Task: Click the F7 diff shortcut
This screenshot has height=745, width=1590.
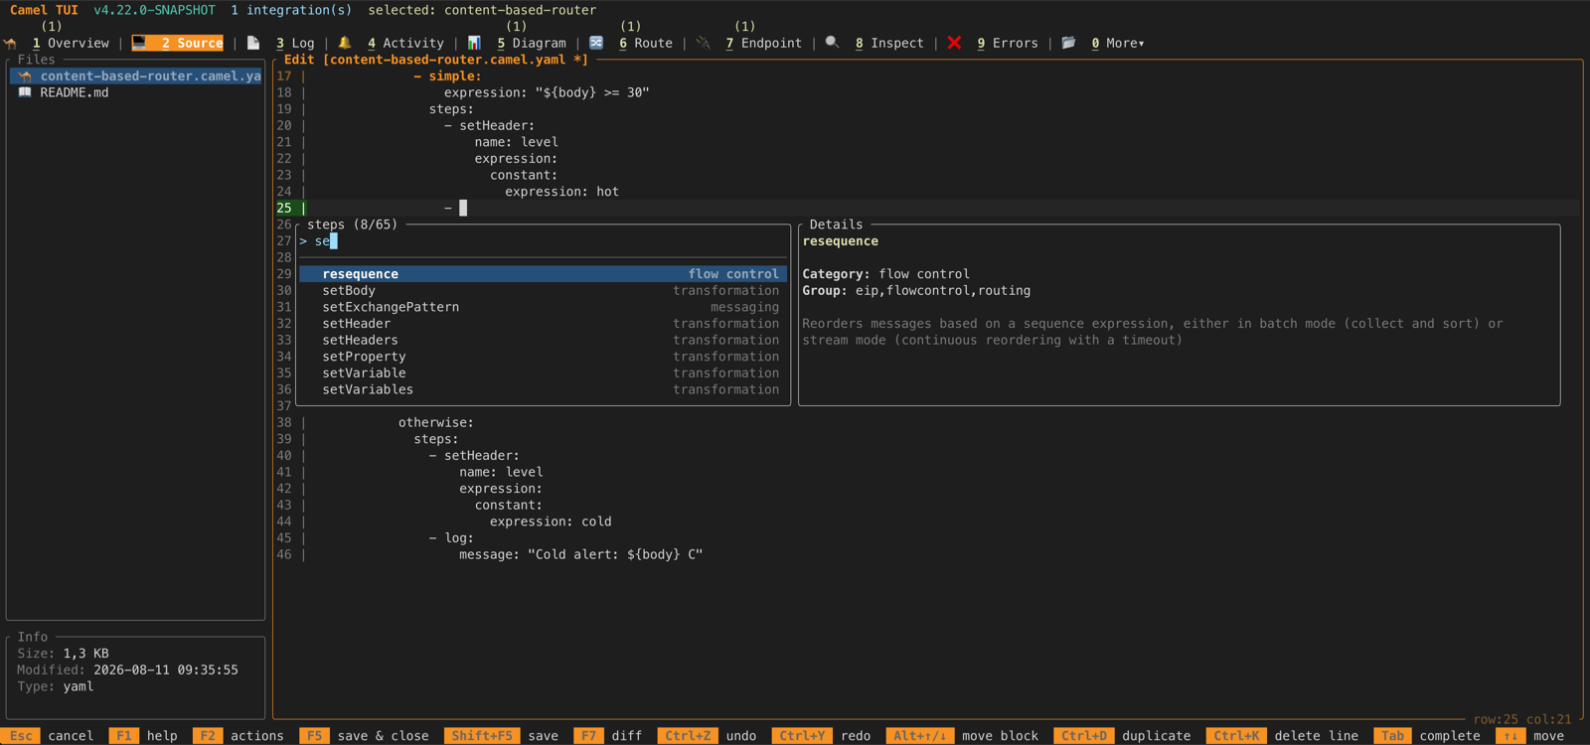Action: click(x=608, y=736)
